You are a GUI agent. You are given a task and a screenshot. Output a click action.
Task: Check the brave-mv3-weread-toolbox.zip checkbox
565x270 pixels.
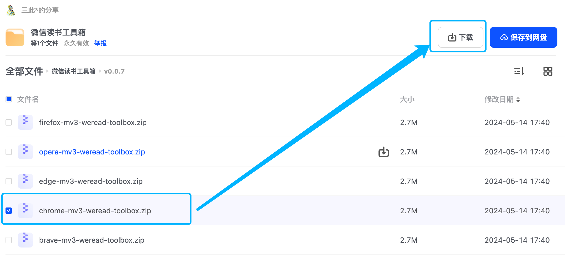9,240
